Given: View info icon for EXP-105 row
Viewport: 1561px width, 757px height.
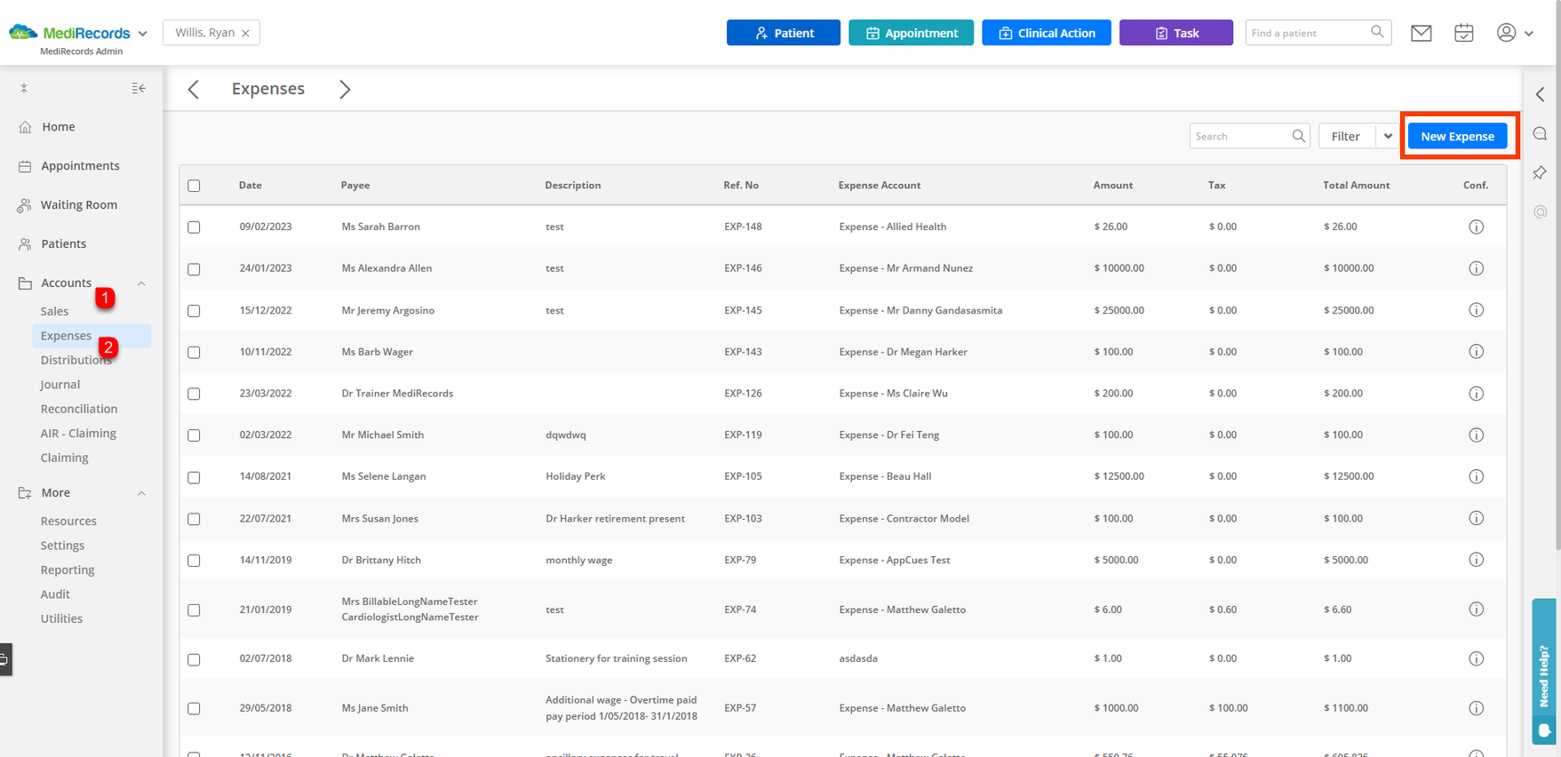Looking at the screenshot, I should click(1476, 476).
